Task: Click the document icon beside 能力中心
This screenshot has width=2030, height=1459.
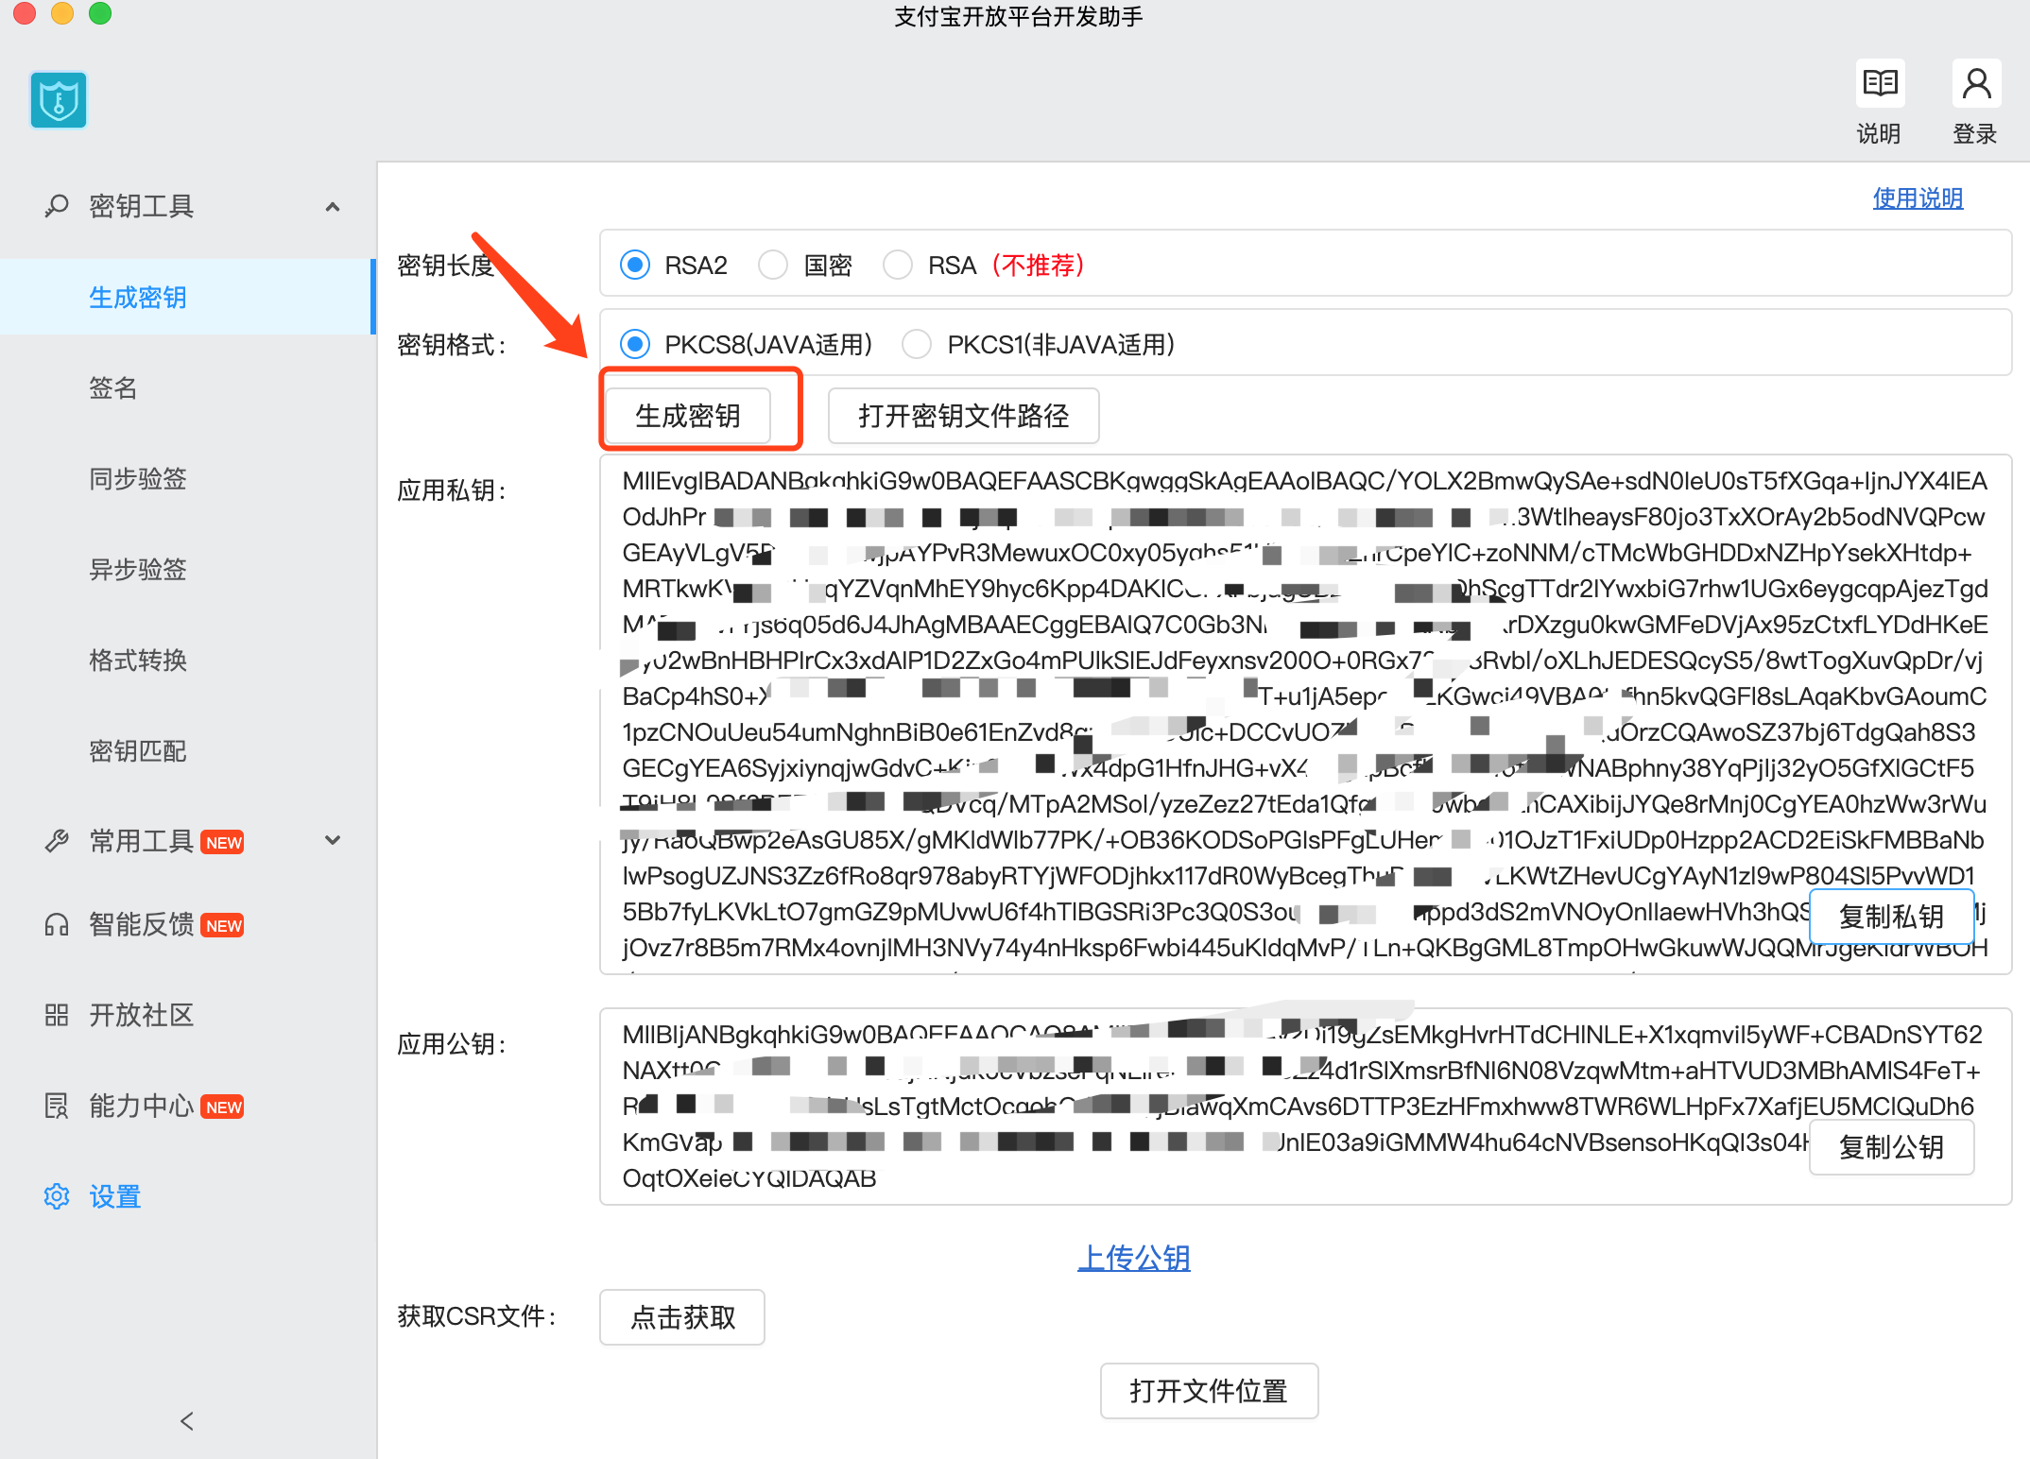Action: point(57,1106)
